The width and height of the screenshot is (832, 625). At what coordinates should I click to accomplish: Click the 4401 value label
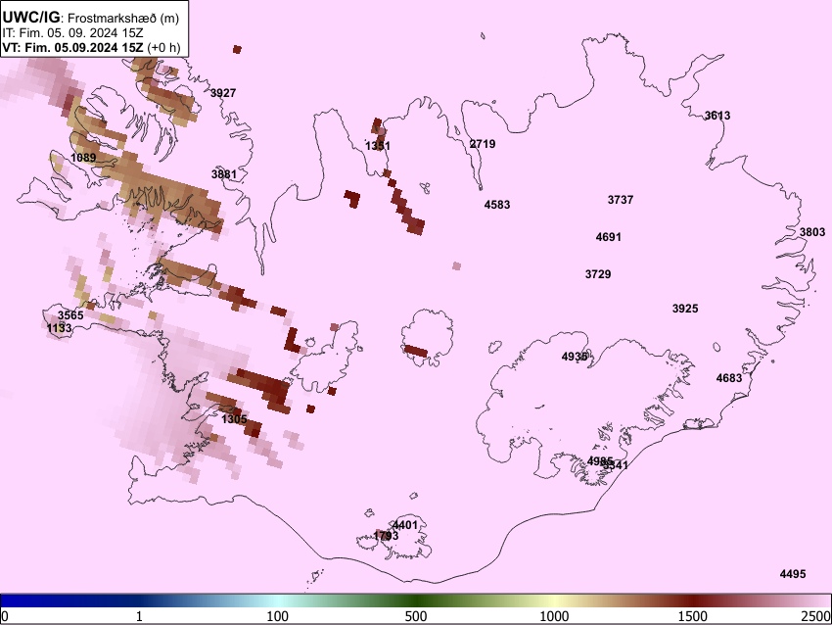coord(405,525)
